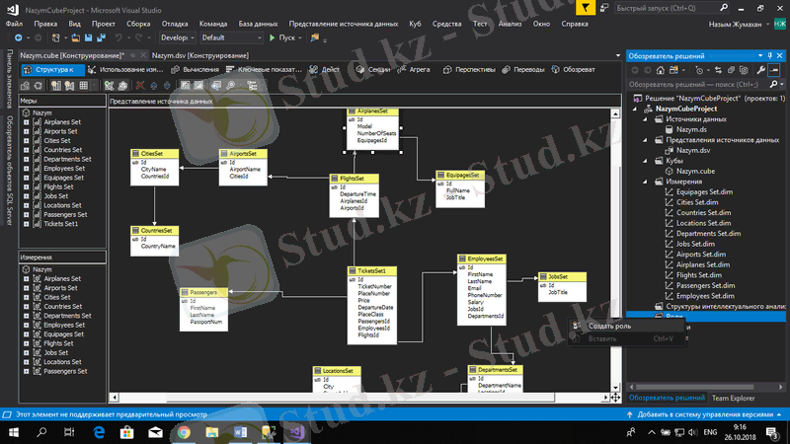Click Home icon in Solution Explorer toolbar
790x444 pixels.
[660, 70]
